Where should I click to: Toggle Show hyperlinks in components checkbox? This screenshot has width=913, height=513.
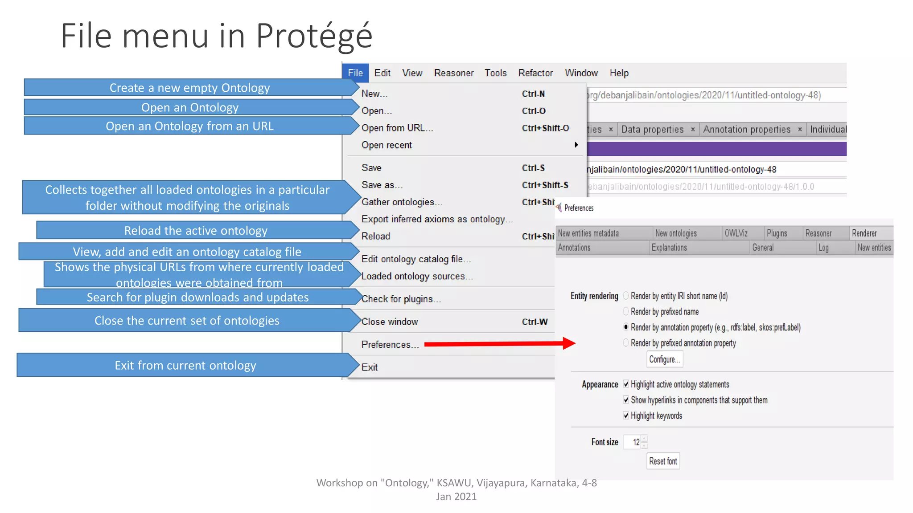[x=626, y=400]
